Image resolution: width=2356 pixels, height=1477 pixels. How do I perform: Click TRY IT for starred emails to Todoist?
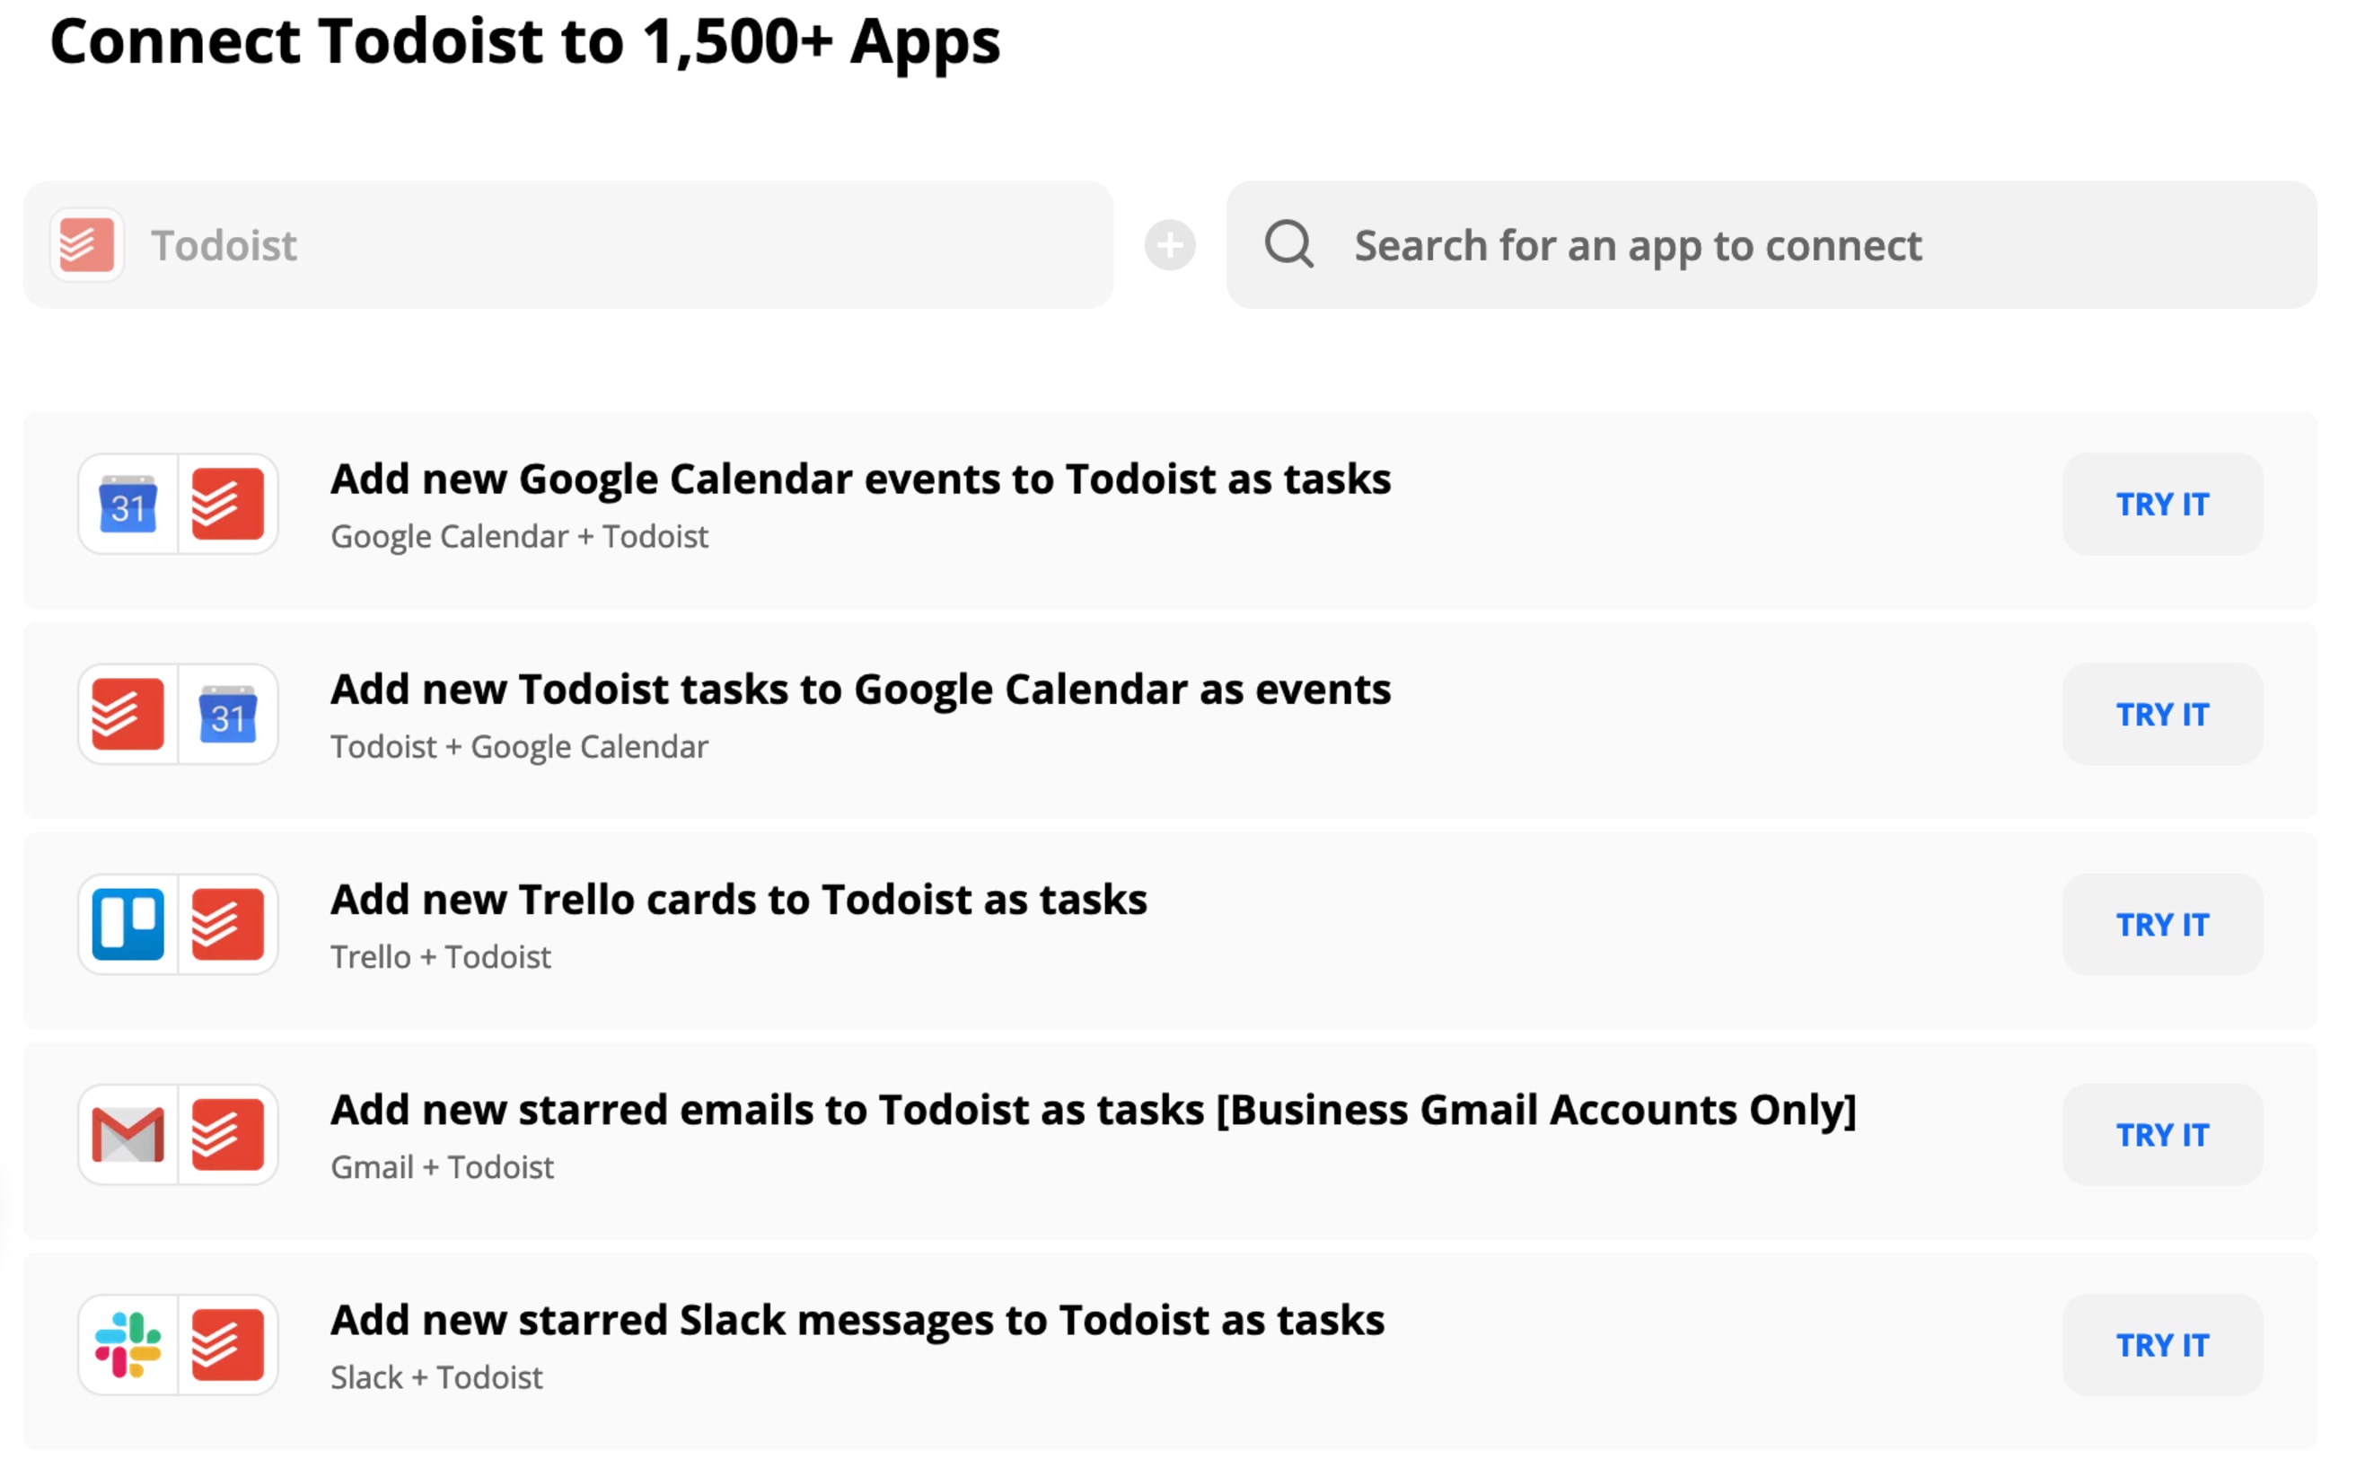pyautogui.click(x=2162, y=1134)
